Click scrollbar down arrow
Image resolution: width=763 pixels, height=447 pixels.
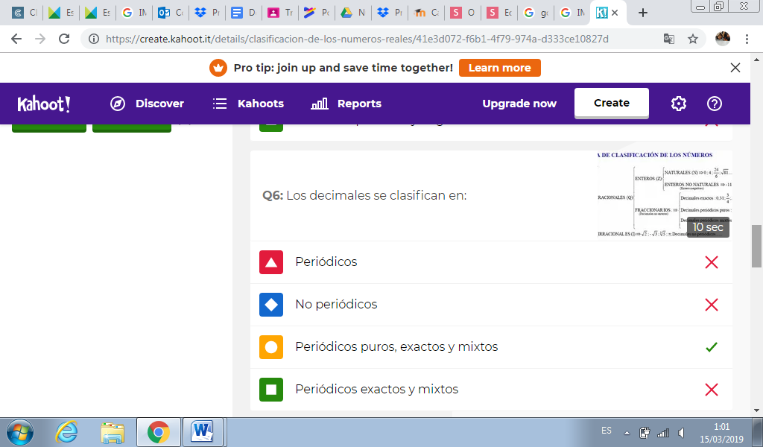click(756, 411)
